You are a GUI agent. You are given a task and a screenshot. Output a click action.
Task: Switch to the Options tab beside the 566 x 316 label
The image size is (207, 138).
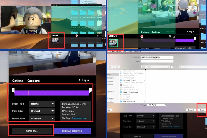coord(145,32)
